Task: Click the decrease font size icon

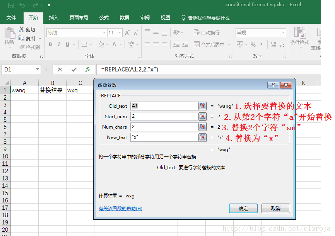Action: pyautogui.click(x=136, y=33)
